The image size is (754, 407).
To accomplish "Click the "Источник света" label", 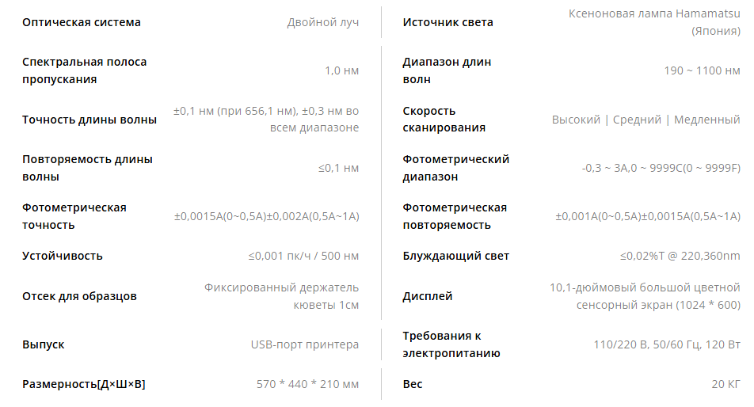I will pos(447,23).
